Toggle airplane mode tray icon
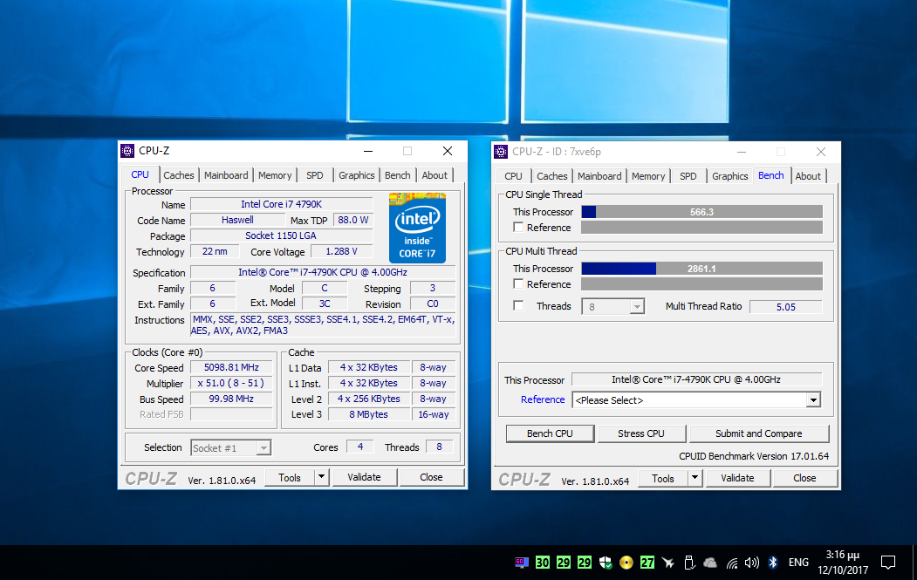The height and width of the screenshot is (580, 917). [667, 563]
